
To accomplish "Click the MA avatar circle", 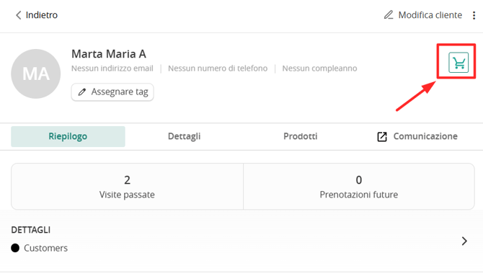I will coord(36,74).
